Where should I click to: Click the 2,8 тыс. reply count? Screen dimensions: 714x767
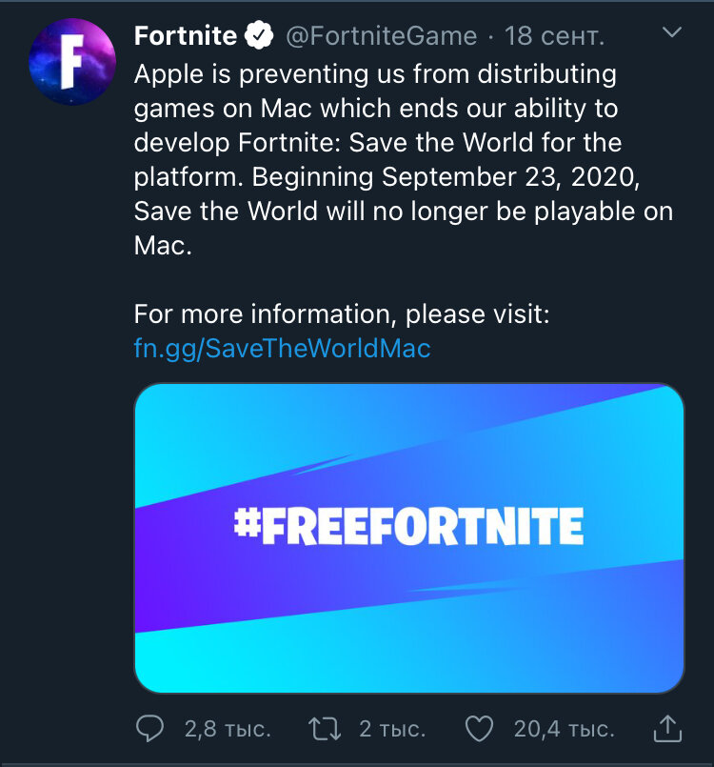[228, 730]
